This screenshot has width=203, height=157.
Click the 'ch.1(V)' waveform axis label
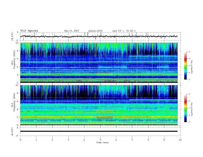(12, 36)
